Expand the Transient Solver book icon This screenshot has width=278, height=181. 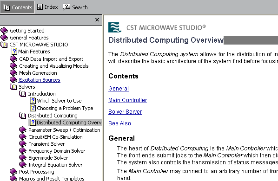pyautogui.click(x=23, y=144)
